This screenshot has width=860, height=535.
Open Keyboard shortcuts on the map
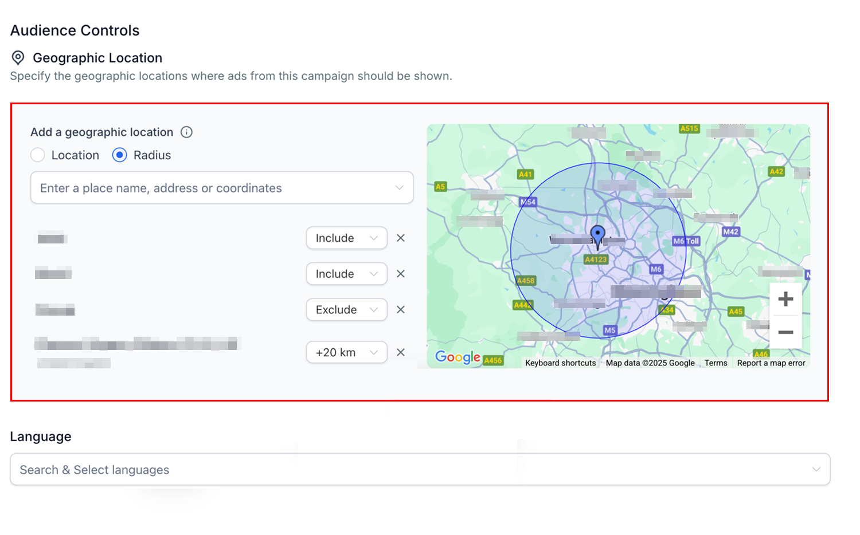click(561, 363)
